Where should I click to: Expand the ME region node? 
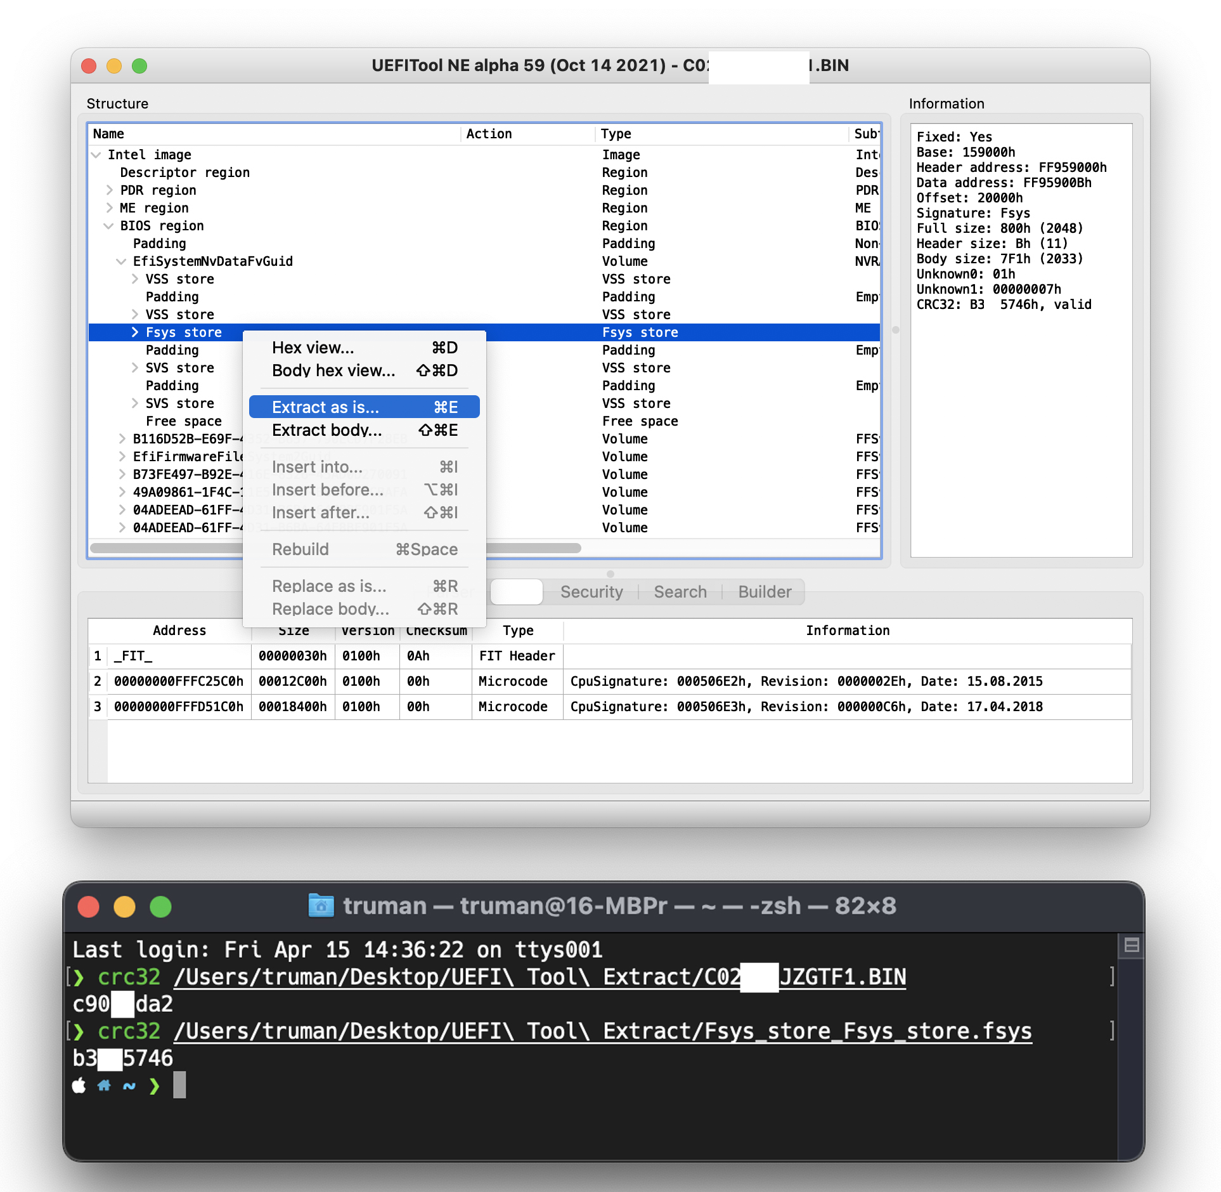coord(110,208)
